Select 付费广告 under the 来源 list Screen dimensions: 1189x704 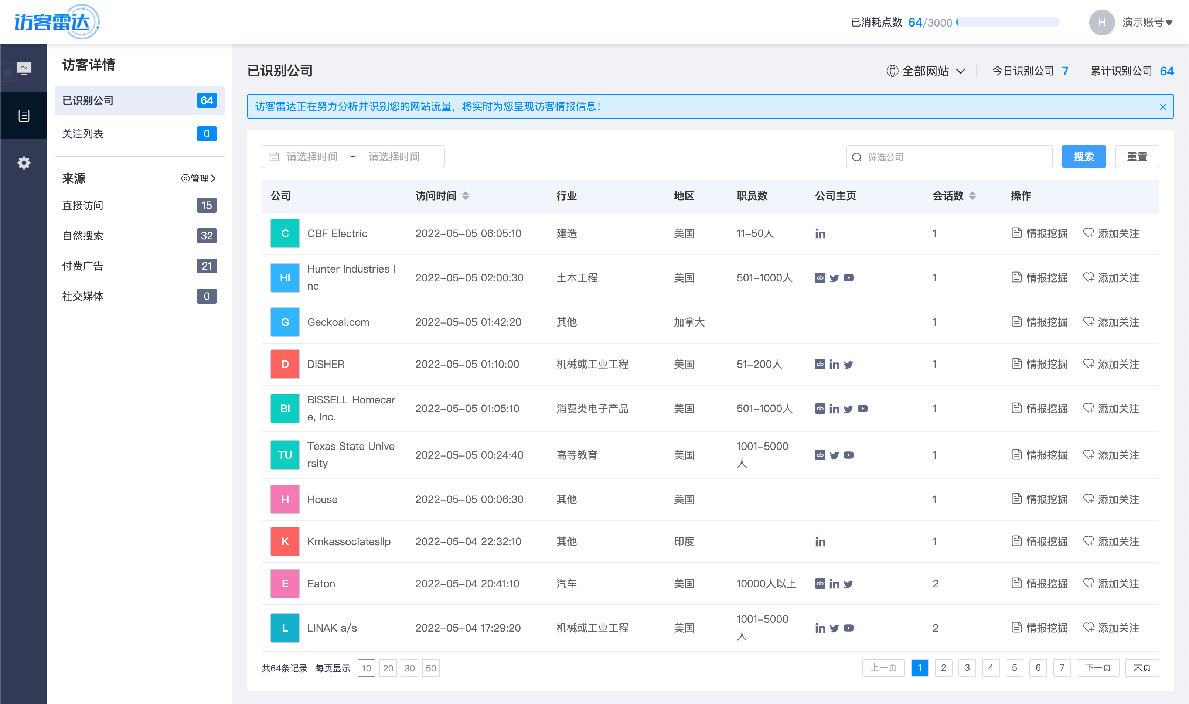[x=83, y=266]
